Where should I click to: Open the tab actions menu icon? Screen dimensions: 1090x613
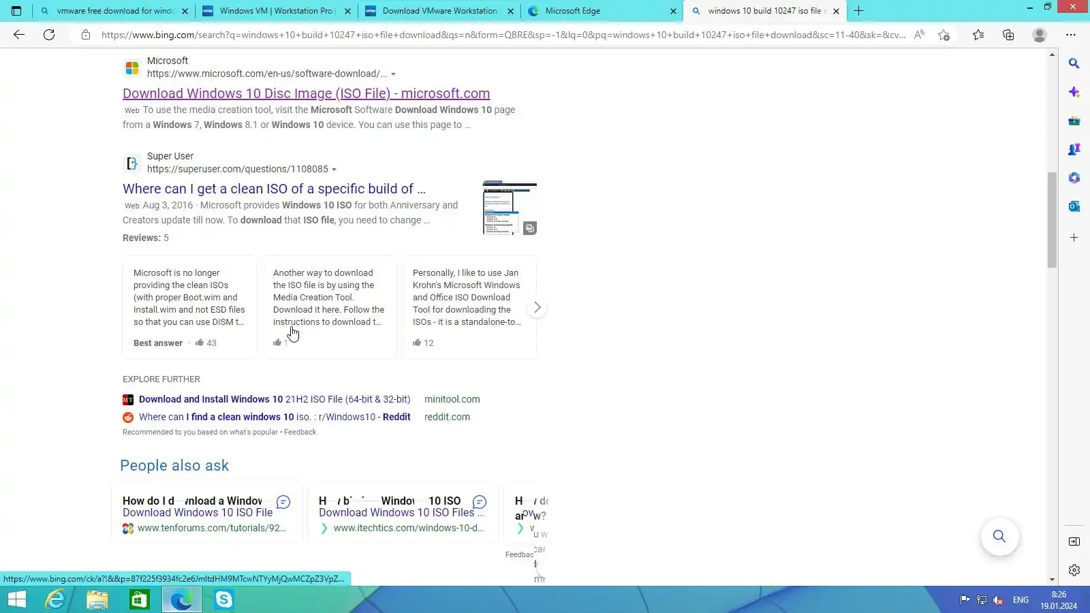click(16, 11)
